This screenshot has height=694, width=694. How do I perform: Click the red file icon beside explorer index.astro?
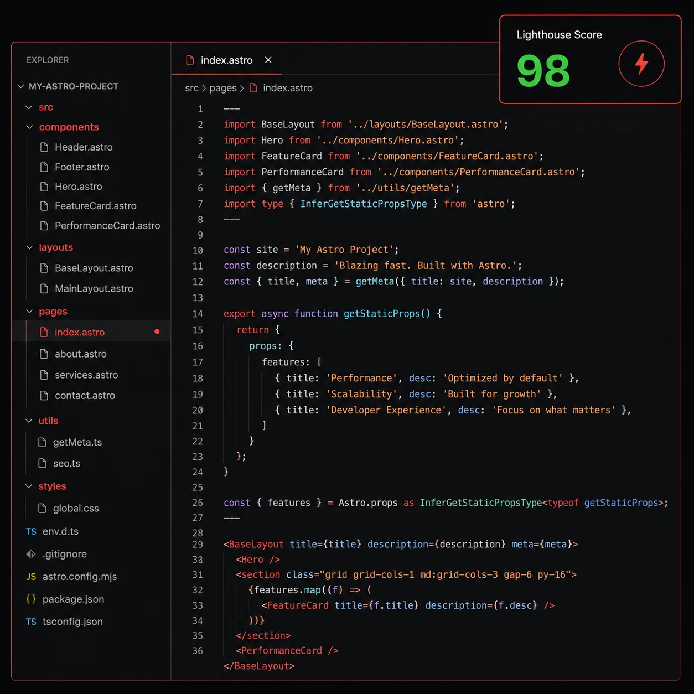44,332
